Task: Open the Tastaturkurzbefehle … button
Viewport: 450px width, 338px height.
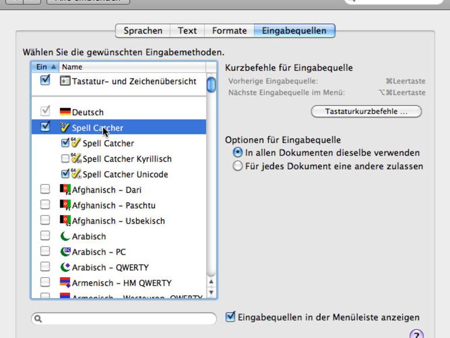Action: point(366,112)
